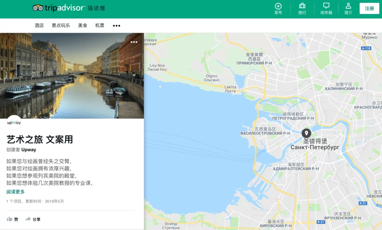Click the КАЛИНИНСКИЙ Р-Н district label
Screen dimensions: 382x230
tap(343, 88)
